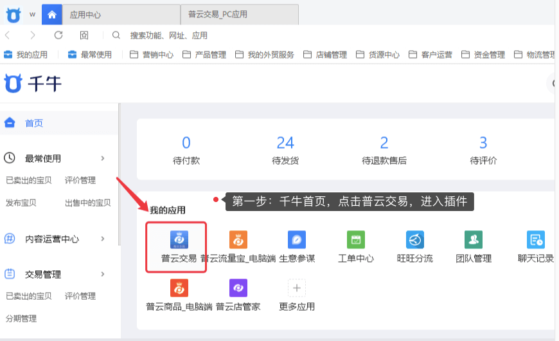This screenshot has width=559, height=341.
Task: Open the 普云店管家 app
Action: (238, 288)
